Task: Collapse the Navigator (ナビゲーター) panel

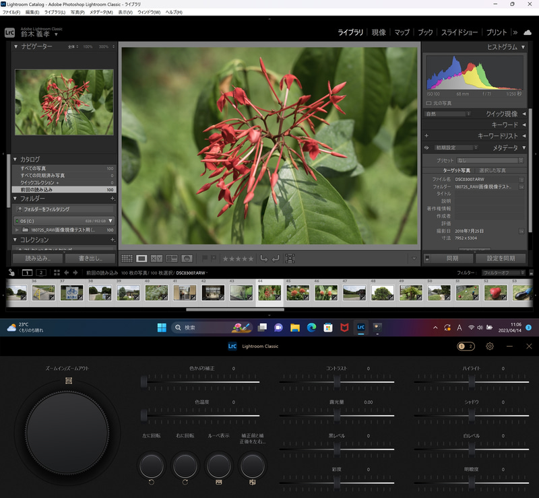Action: pos(16,46)
